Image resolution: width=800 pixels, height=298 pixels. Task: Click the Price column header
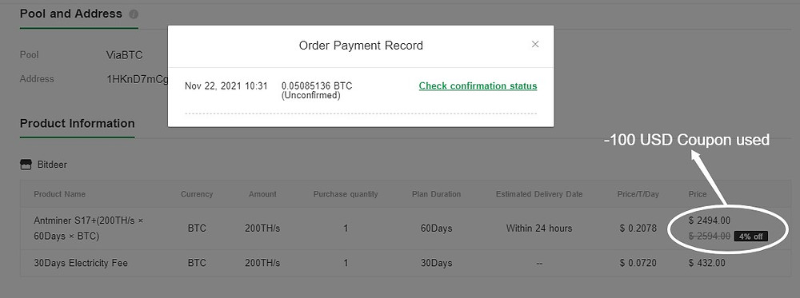tap(698, 194)
